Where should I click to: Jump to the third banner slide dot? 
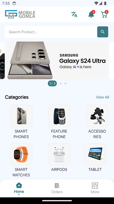(x=66, y=83)
